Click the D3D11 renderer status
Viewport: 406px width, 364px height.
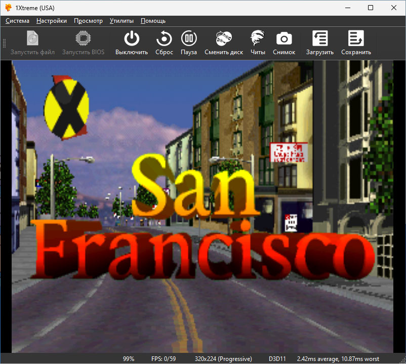(277, 359)
